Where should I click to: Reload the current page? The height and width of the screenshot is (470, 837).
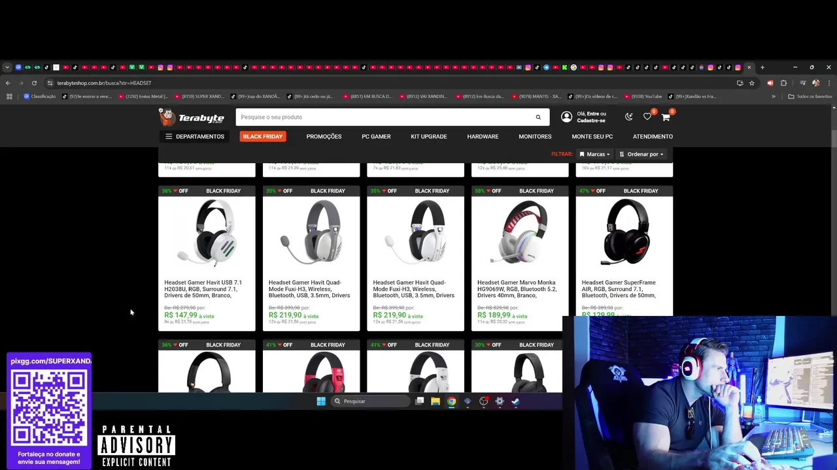pos(34,83)
